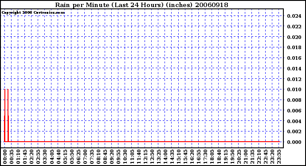Click the second red rain spike near 00:15
This screenshot has height=166, width=306.
click(x=8, y=116)
